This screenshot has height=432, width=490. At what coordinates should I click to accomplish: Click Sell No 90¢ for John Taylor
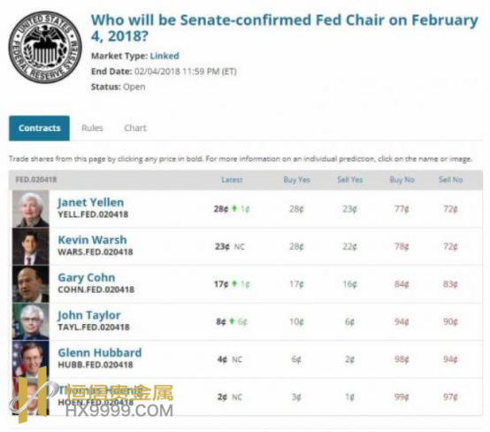450,321
